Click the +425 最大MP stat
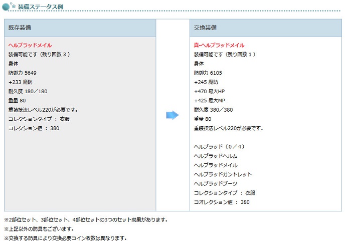 coord(210,101)
